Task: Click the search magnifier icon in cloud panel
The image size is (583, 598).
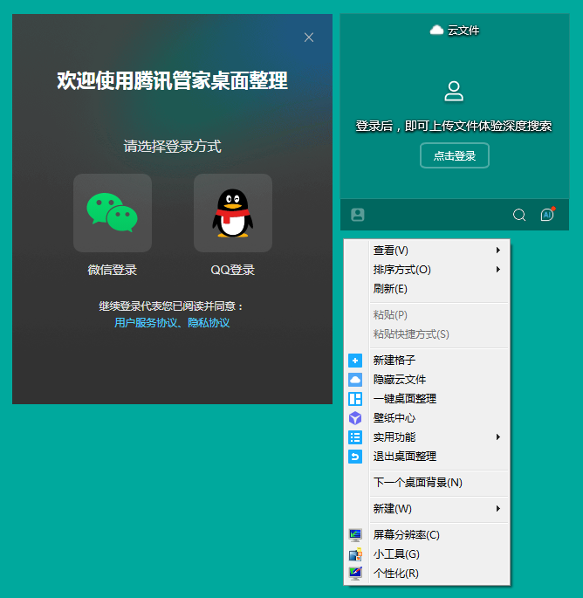Action: click(x=519, y=215)
